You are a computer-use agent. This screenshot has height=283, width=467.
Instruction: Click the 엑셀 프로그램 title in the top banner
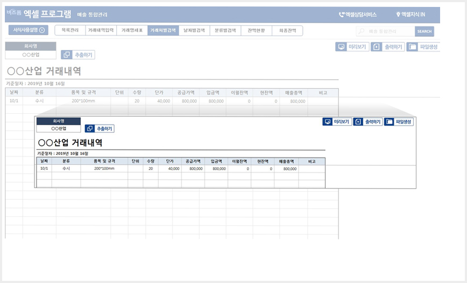tap(47, 13)
